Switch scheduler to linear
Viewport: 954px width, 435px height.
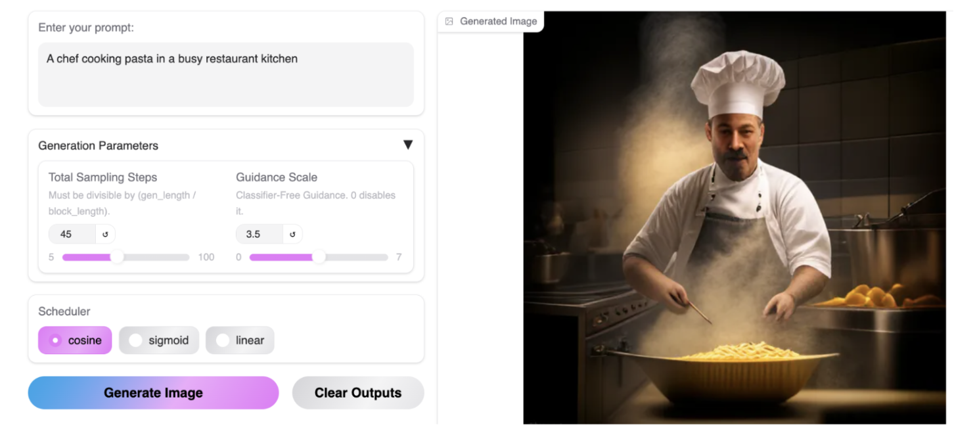click(240, 340)
